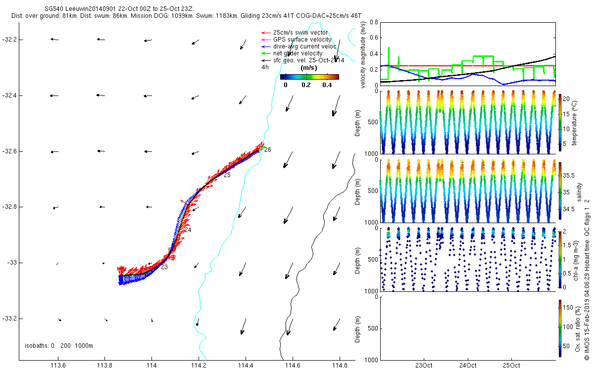Viewport: 594px width, 371px height.
Task: Click the 150 tick on oxygen colorbar
Action: 567,308
